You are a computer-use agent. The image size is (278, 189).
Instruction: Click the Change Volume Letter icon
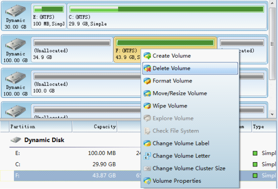coord(147,156)
